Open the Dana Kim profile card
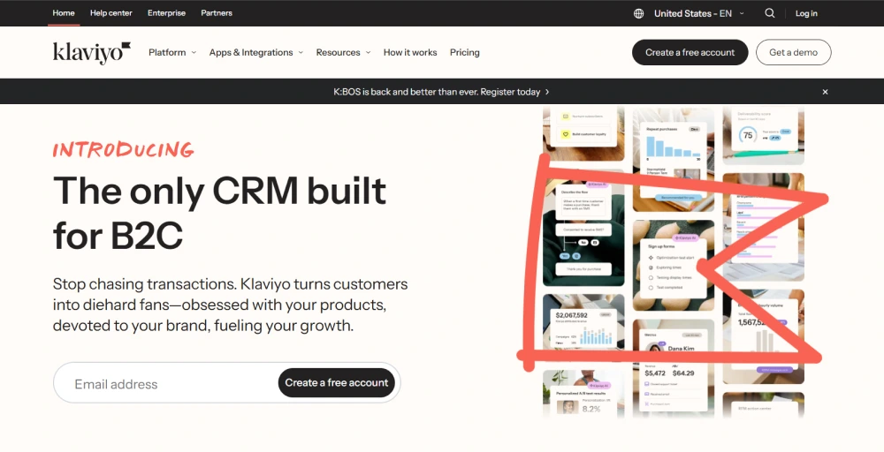The width and height of the screenshot is (884, 452). point(673,369)
